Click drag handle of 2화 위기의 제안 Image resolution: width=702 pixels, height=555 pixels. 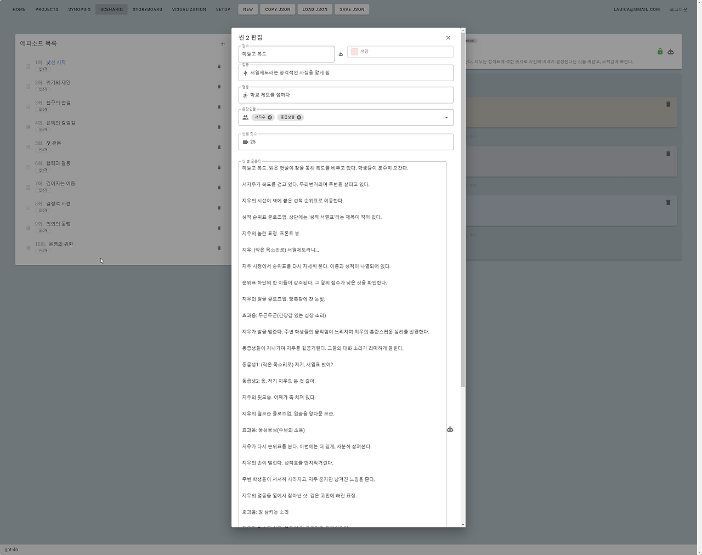(x=28, y=87)
